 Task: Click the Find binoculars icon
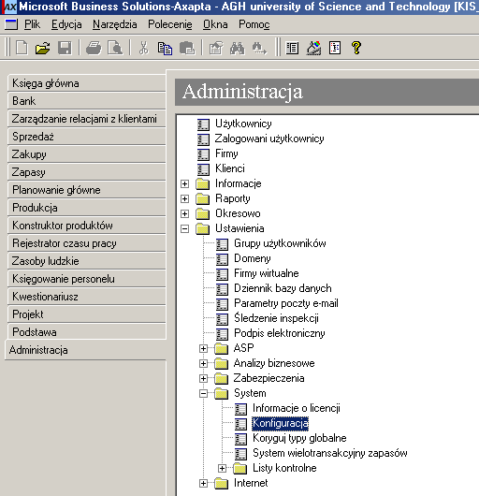[x=238, y=48]
